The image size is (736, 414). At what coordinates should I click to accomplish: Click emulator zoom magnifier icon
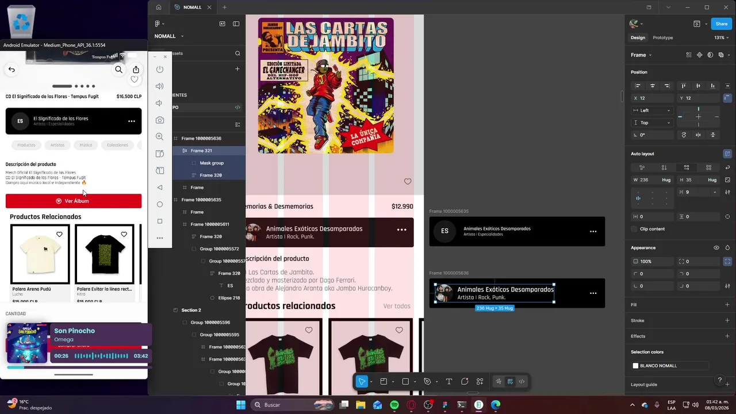160,137
